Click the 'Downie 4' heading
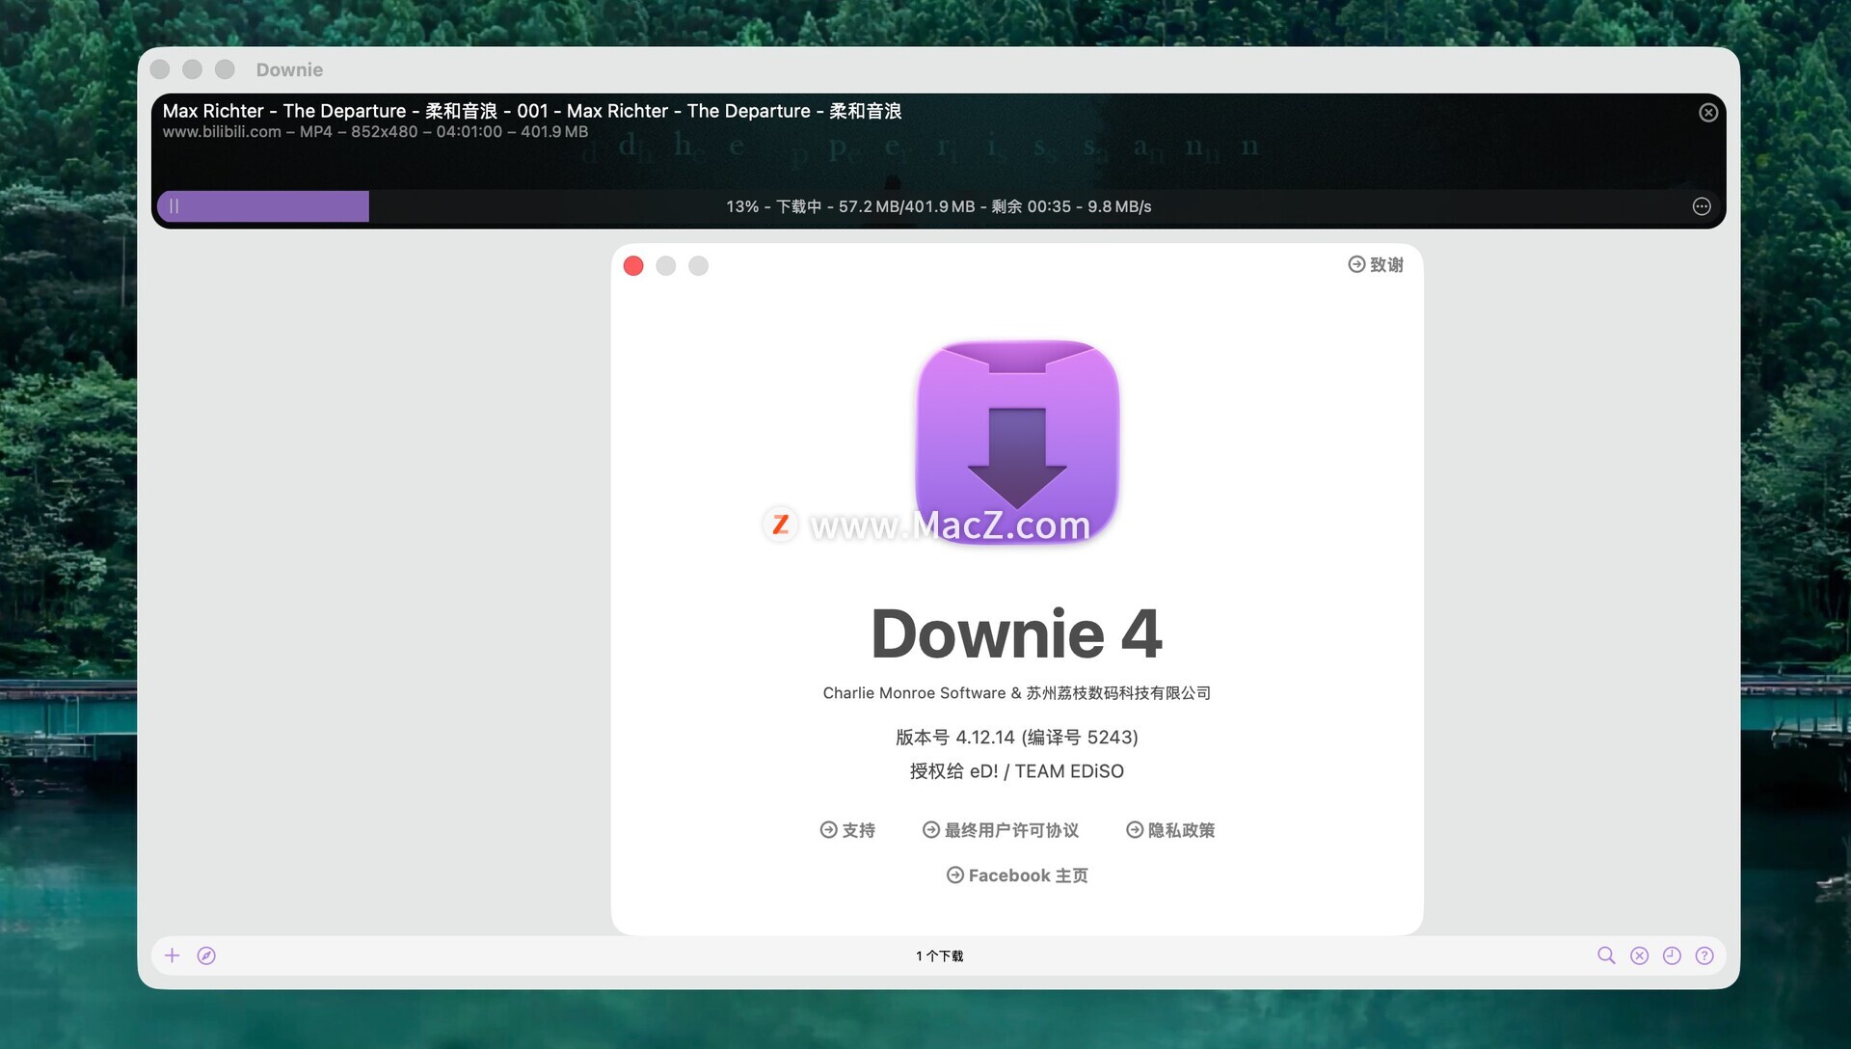1851x1049 pixels. (x=1017, y=634)
